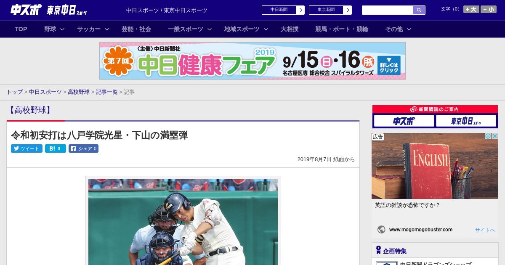Click the ribbon icon beside 企画特集
Screen dimensions: 505x265
[x=378, y=250]
